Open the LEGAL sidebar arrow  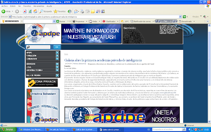57,67
